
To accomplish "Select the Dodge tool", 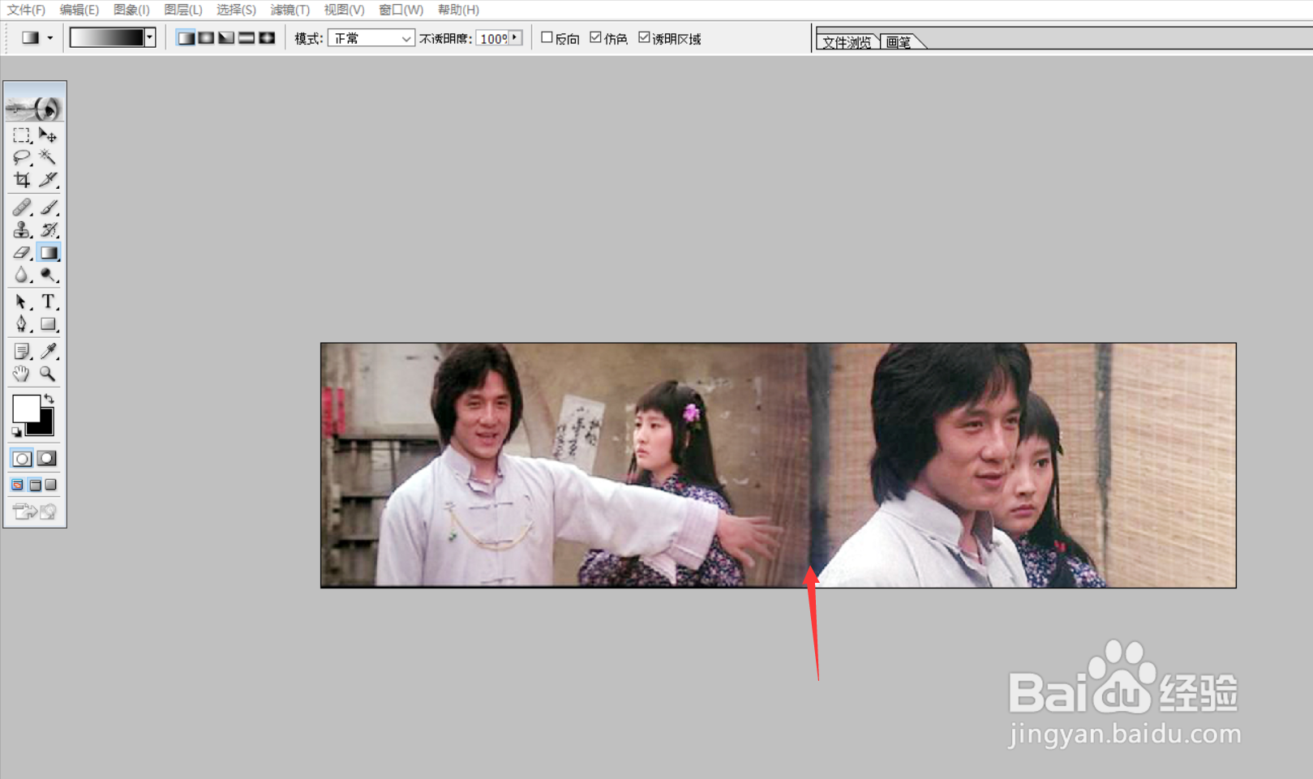I will click(x=48, y=275).
